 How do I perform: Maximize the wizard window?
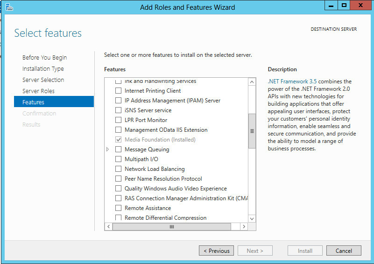point(344,5)
